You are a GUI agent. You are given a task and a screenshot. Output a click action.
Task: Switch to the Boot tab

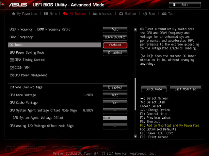[149, 14]
